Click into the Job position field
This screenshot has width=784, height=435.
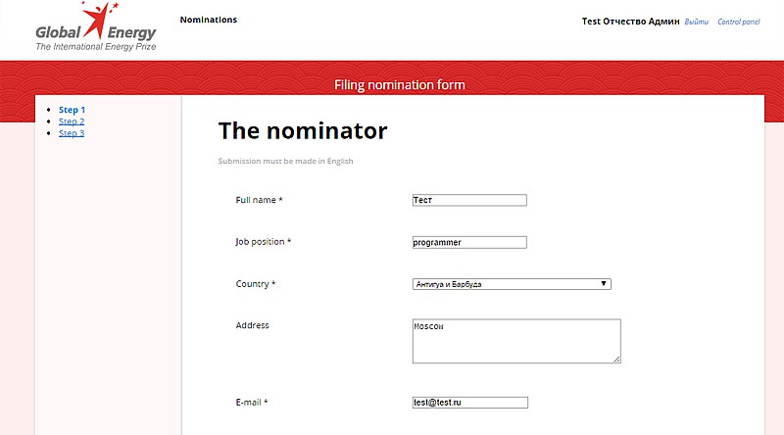469,242
